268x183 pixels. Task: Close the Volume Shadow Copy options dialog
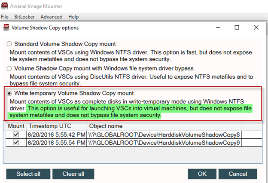tap(256, 27)
